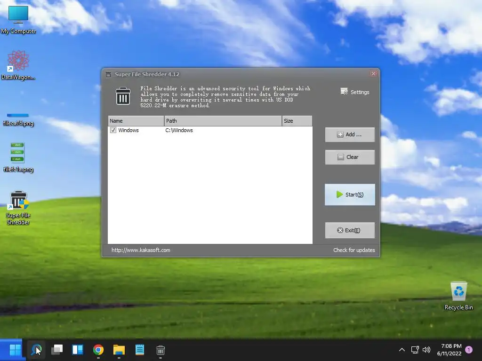Sort list by Size column header
This screenshot has height=361, width=482.
[297, 121]
